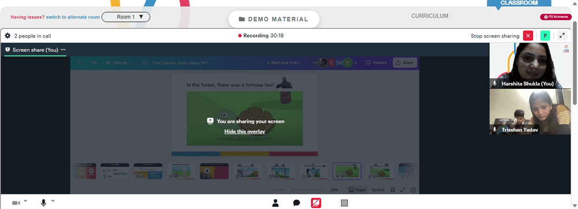Expand the call to full screen

pyautogui.click(x=562, y=36)
